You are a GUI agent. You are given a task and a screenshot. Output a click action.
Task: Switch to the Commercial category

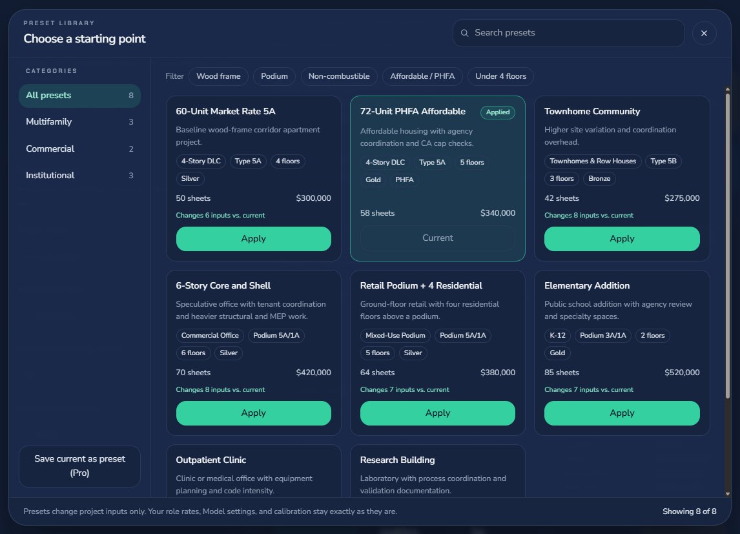tap(80, 149)
